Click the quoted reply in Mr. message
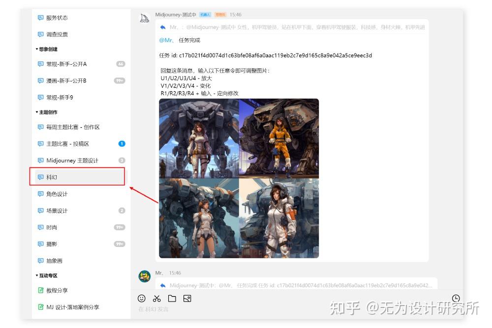This screenshot has height=328, width=492. (296, 285)
